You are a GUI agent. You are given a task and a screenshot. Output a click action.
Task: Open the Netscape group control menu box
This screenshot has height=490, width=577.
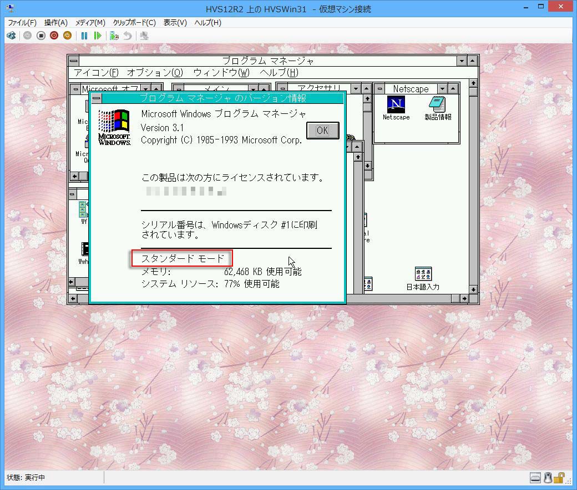[x=379, y=89]
